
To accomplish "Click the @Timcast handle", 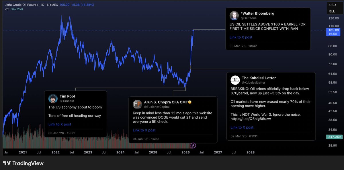I will tap(67, 101).
